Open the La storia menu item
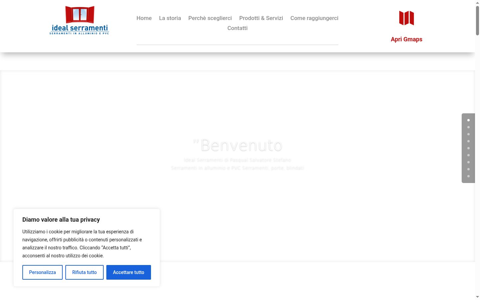The width and height of the screenshot is (480, 300). pos(170,18)
